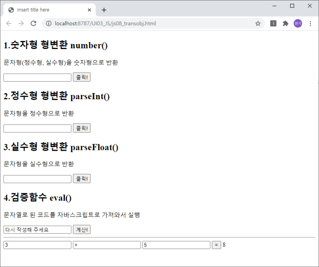
Task: Close the browser window
Action: tap(310, 6)
